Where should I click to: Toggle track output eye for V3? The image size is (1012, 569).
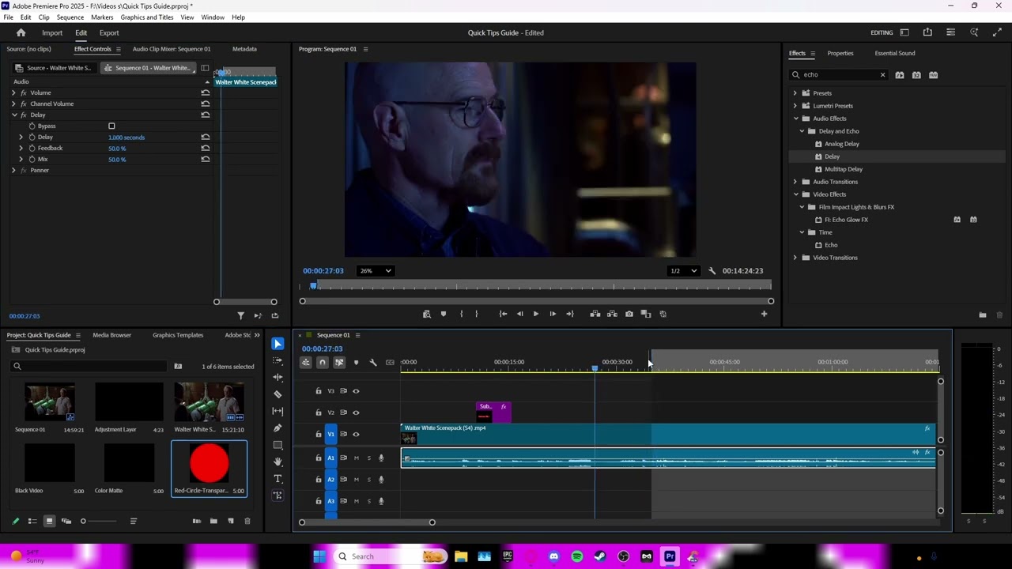356,391
